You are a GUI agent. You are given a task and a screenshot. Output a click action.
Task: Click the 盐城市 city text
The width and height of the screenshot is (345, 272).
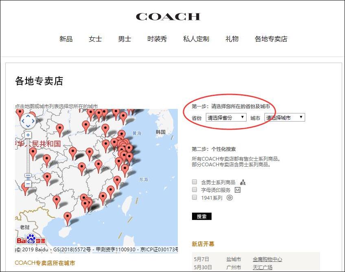click(x=234, y=259)
